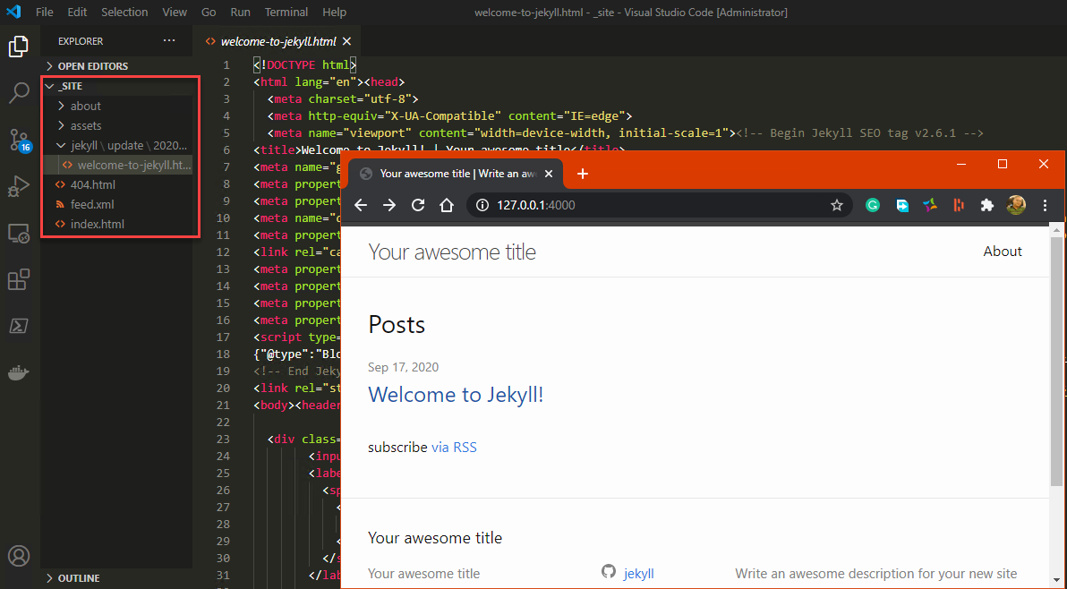The width and height of the screenshot is (1067, 589).
Task: Select the welcome-to-jekyll.html editor tab
Action: click(277, 41)
